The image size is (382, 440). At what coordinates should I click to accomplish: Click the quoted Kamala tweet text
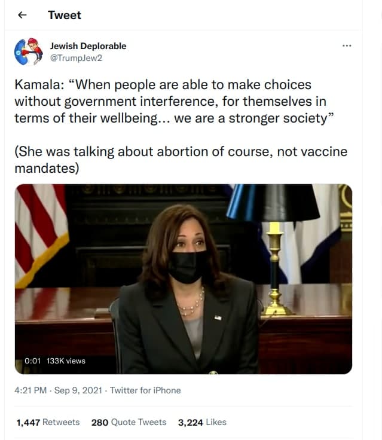pos(175,102)
